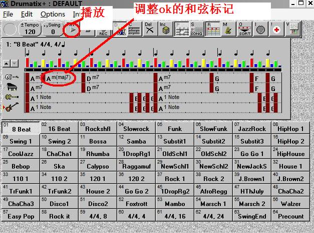Open the I MIDI connector icon
This screenshot has height=233, width=314.
point(260,29)
